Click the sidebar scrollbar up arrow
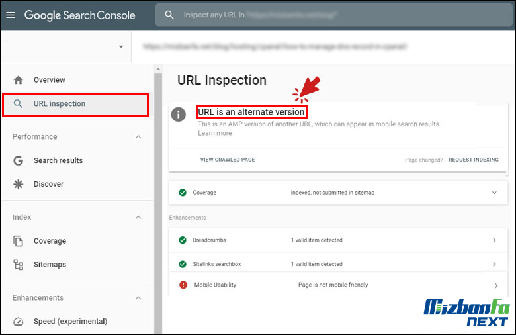516x335 pixels. (x=158, y=69)
